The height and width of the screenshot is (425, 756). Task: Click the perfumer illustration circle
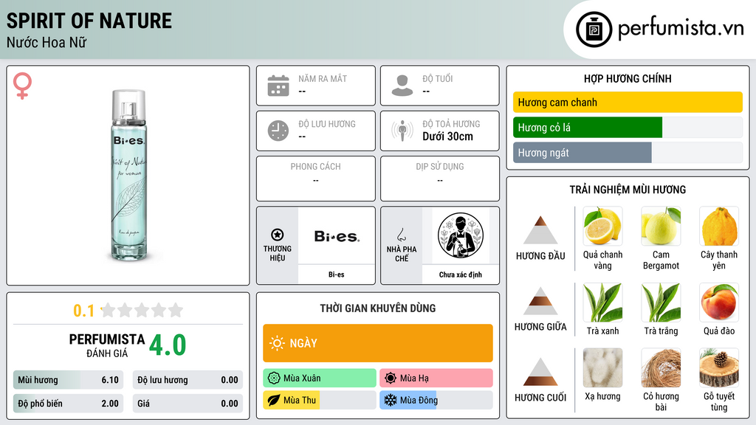461,235
